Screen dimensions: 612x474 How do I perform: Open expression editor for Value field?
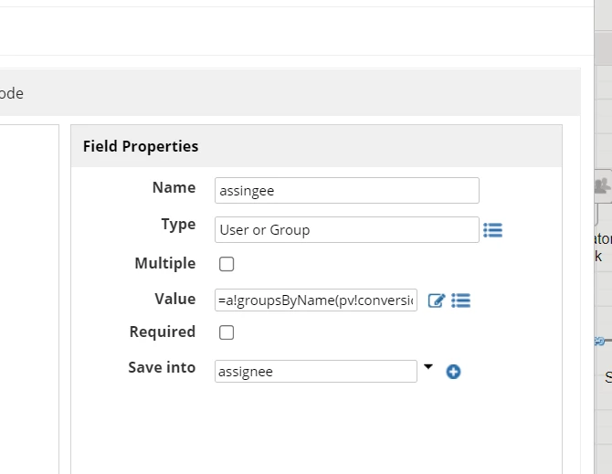pos(437,300)
